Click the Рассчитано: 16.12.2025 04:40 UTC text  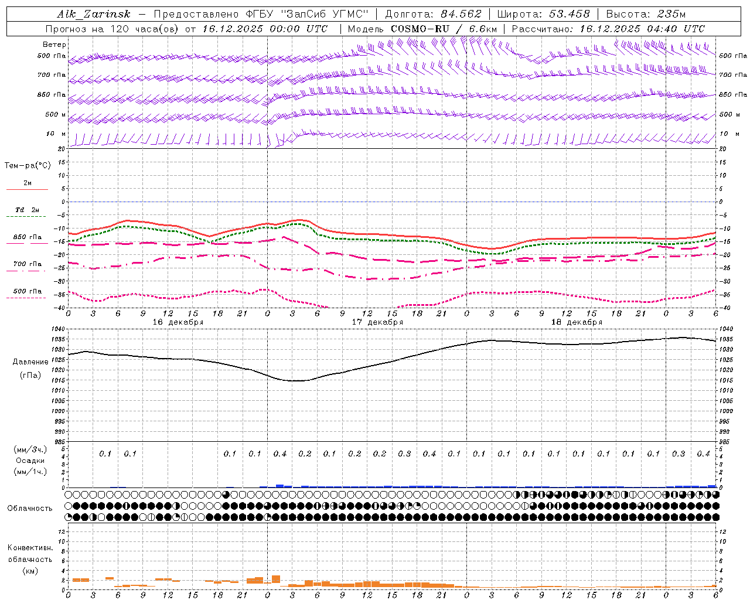tap(608, 29)
